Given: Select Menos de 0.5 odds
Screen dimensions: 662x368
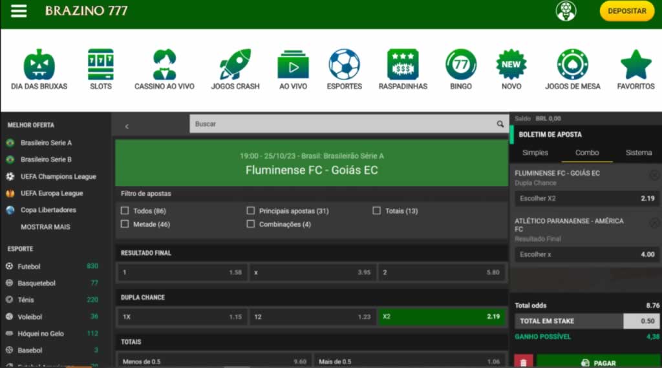Looking at the screenshot, I should click(214, 362).
